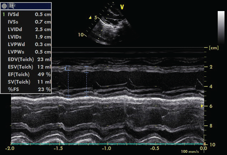Click the -1.5 time axis marker

pos(57,148)
